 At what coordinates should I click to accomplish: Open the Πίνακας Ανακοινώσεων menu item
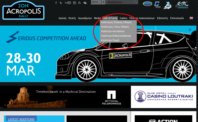click(142, 18)
